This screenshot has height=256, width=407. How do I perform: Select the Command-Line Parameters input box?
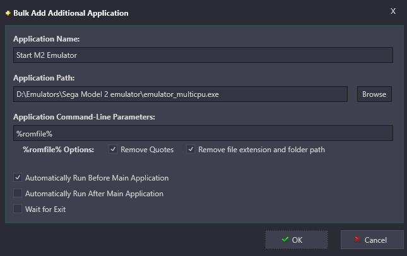[x=203, y=133]
